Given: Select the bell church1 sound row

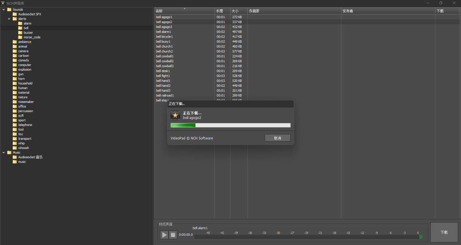Looking at the screenshot, I should point(164,46).
